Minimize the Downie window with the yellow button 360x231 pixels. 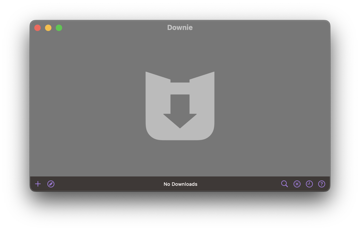tap(48, 28)
